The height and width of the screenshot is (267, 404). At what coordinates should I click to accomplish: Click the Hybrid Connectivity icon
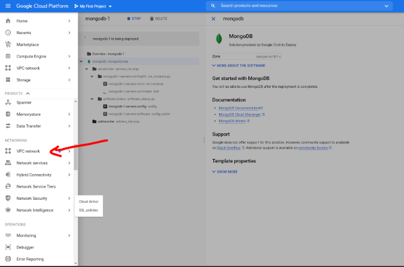pyautogui.click(x=8, y=175)
